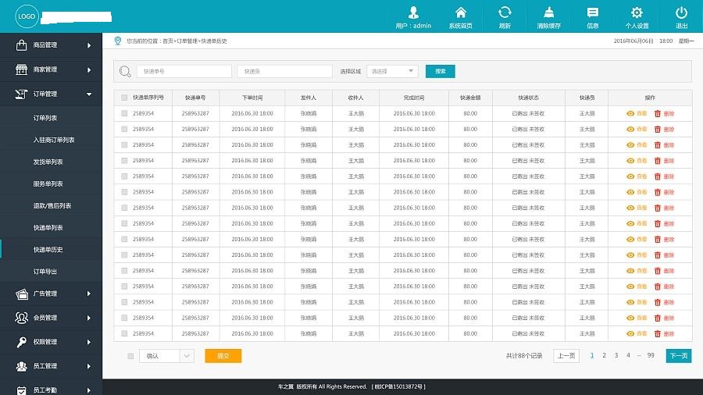Click the orange eye icon in the first table row
The width and height of the screenshot is (703, 395).
tap(630, 114)
